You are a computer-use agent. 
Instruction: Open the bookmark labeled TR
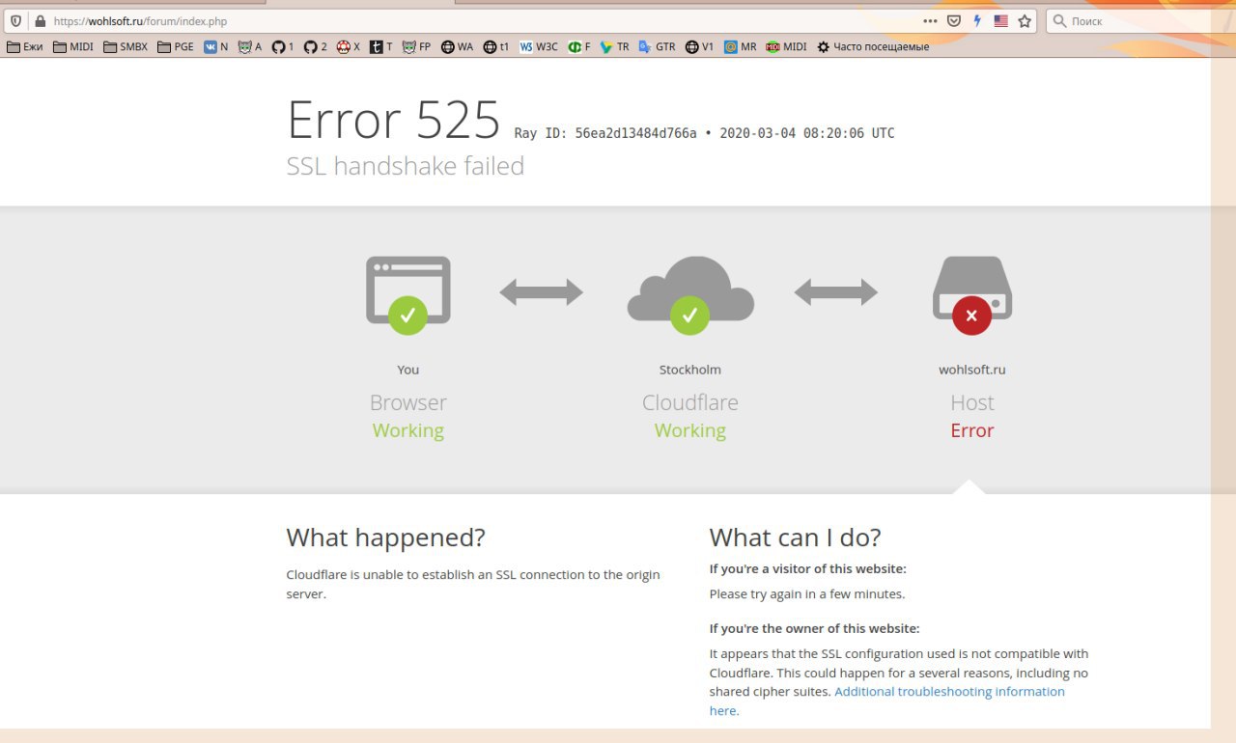614,46
